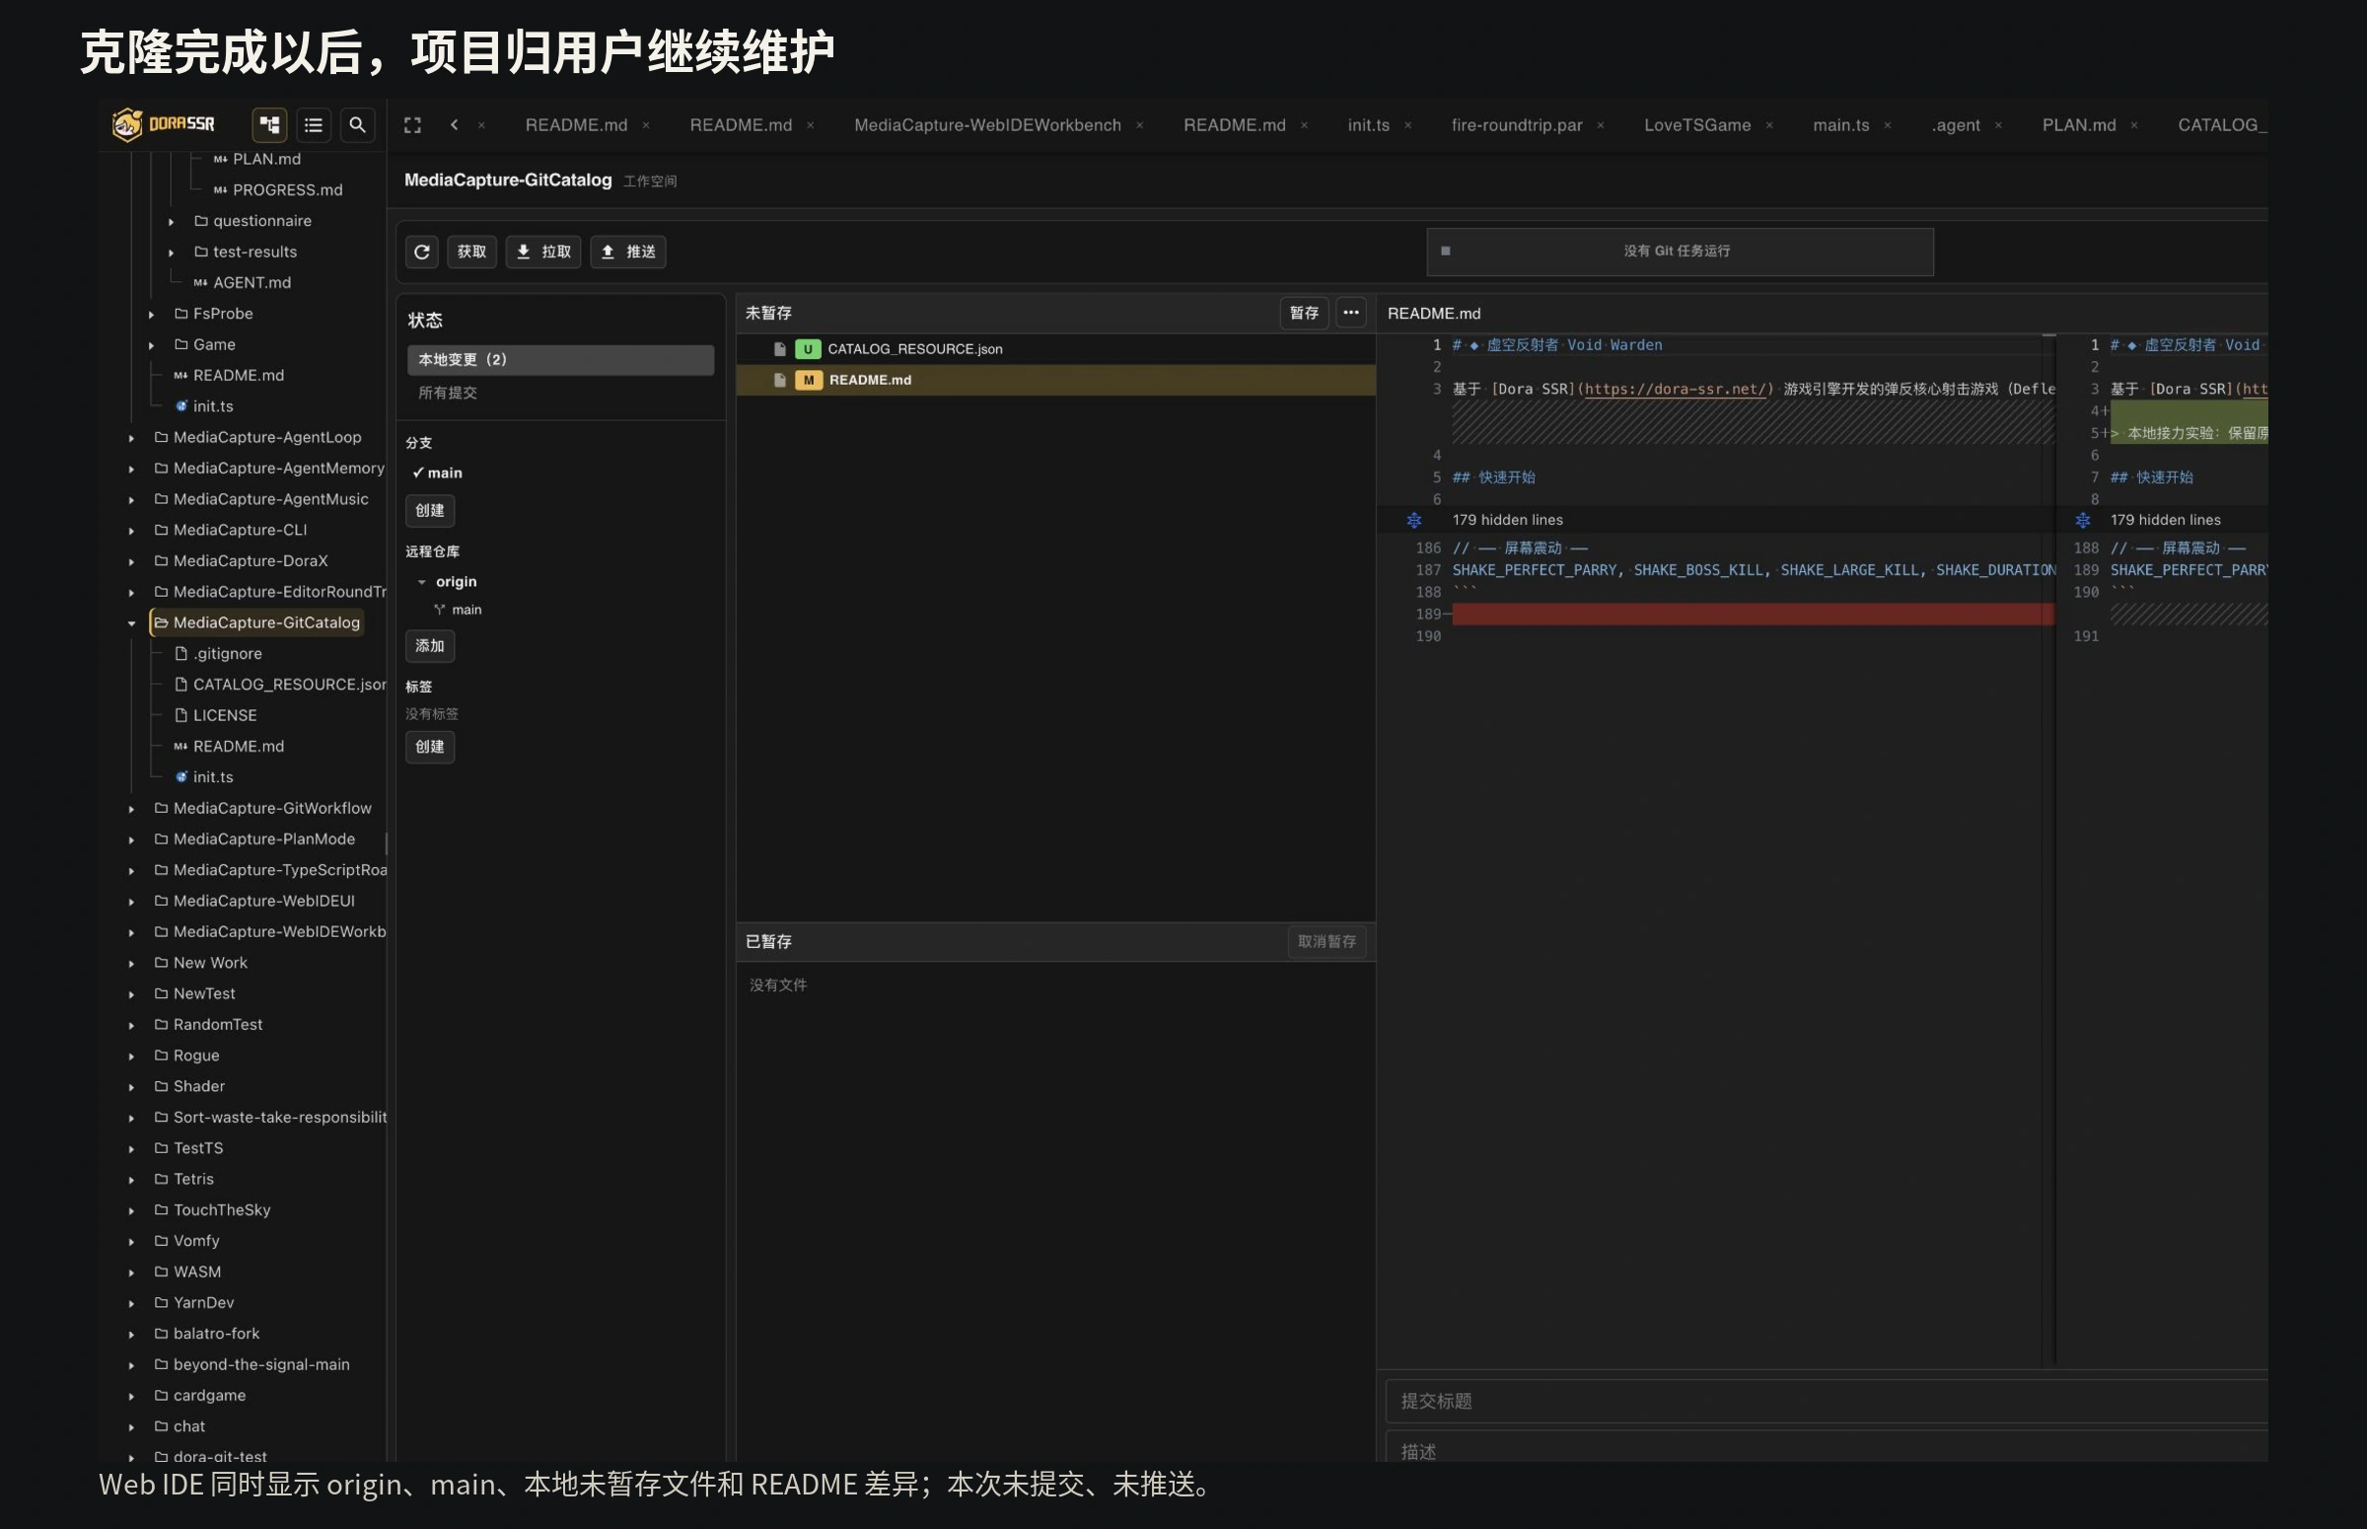2367x1529 pixels.
Task: Expand the test-results folder
Action: [x=171, y=253]
